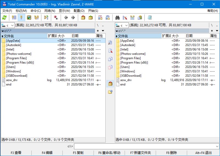220x156 pixels.
Task: Open the 标记(M) menu
Action: [x=21, y=11]
